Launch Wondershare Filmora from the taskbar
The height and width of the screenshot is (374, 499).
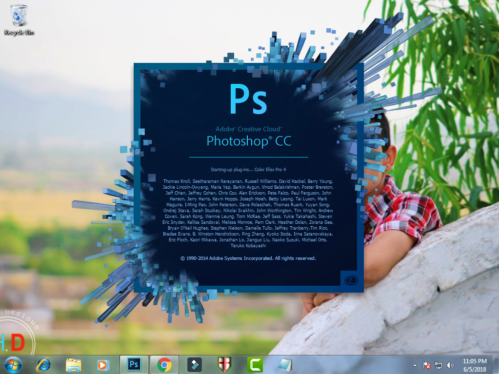(194, 364)
